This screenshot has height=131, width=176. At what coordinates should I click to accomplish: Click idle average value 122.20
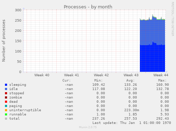click(x=131, y=89)
